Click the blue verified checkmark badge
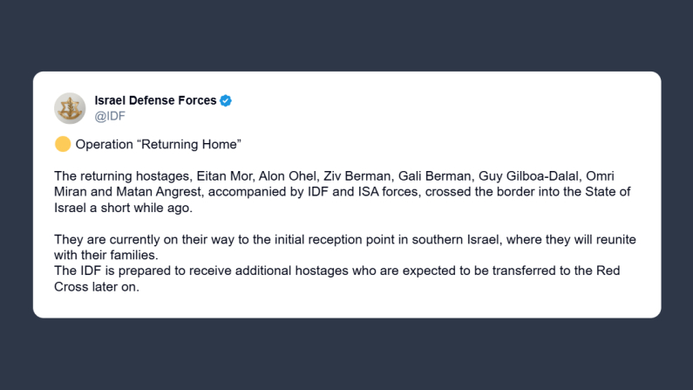This screenshot has width=693, height=390. 226,100
